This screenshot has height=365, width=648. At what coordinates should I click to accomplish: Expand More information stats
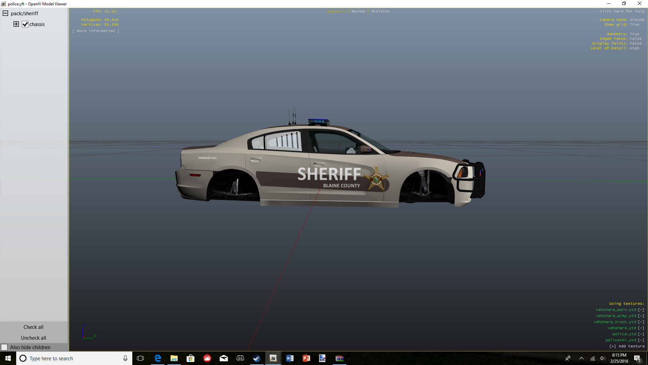96,31
